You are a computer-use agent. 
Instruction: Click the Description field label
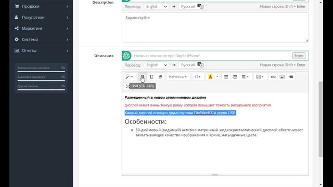(103, 2)
